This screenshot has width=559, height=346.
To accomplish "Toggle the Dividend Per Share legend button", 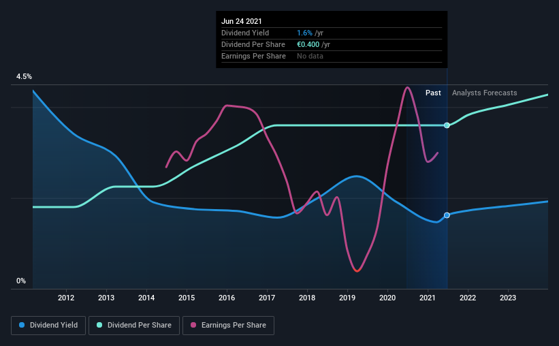I will (x=134, y=326).
